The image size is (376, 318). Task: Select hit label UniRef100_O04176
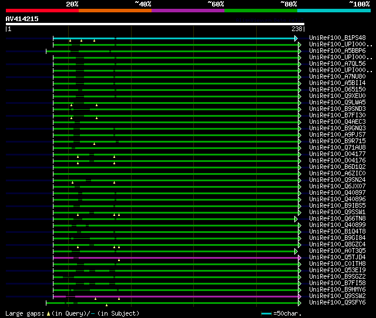click(337, 161)
